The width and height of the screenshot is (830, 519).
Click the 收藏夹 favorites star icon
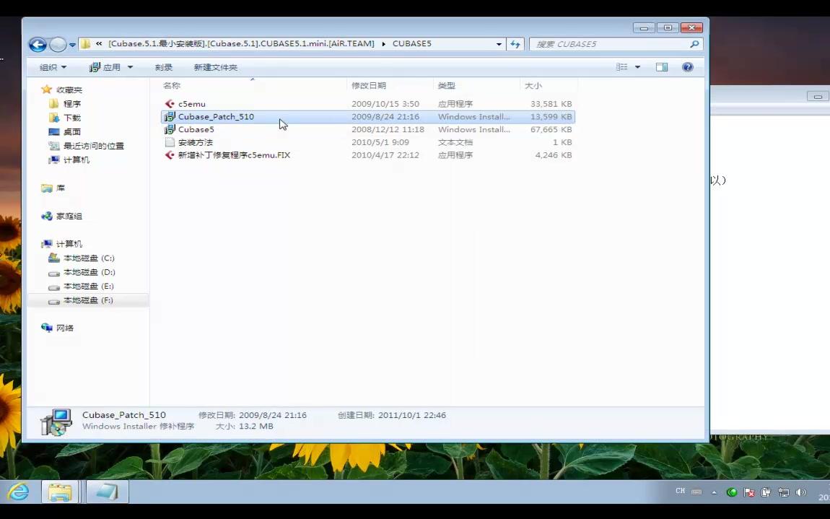pos(47,90)
